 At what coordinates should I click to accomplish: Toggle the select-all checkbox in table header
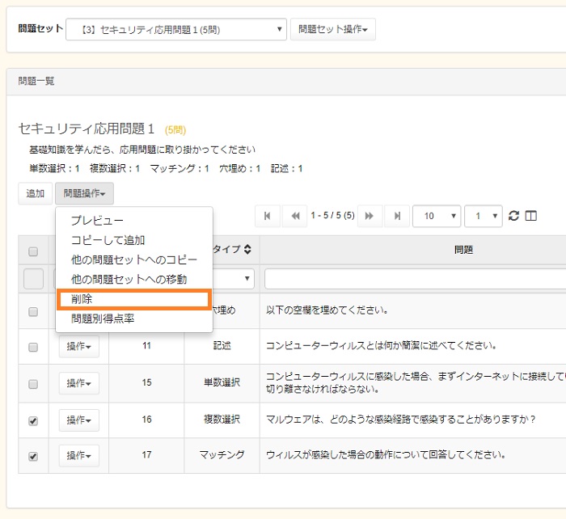[33, 251]
